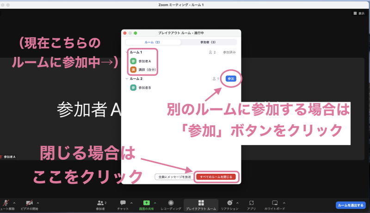This screenshot has width=370, height=213.
Task: Click the ルーム 1 heading
Action: (136, 52)
